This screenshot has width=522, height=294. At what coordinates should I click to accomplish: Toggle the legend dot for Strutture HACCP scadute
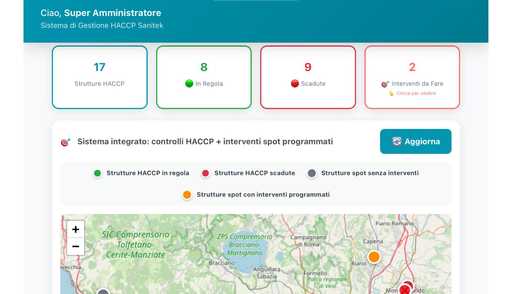[205, 173]
